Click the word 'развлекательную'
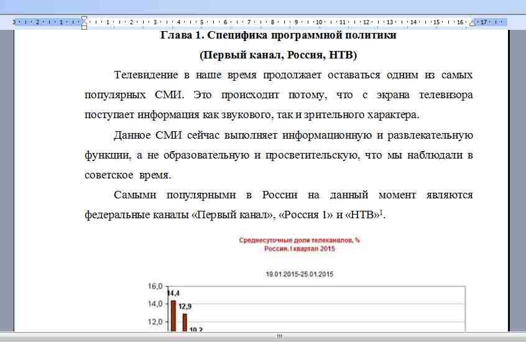Screen dimensions: 526x342 click(430, 135)
